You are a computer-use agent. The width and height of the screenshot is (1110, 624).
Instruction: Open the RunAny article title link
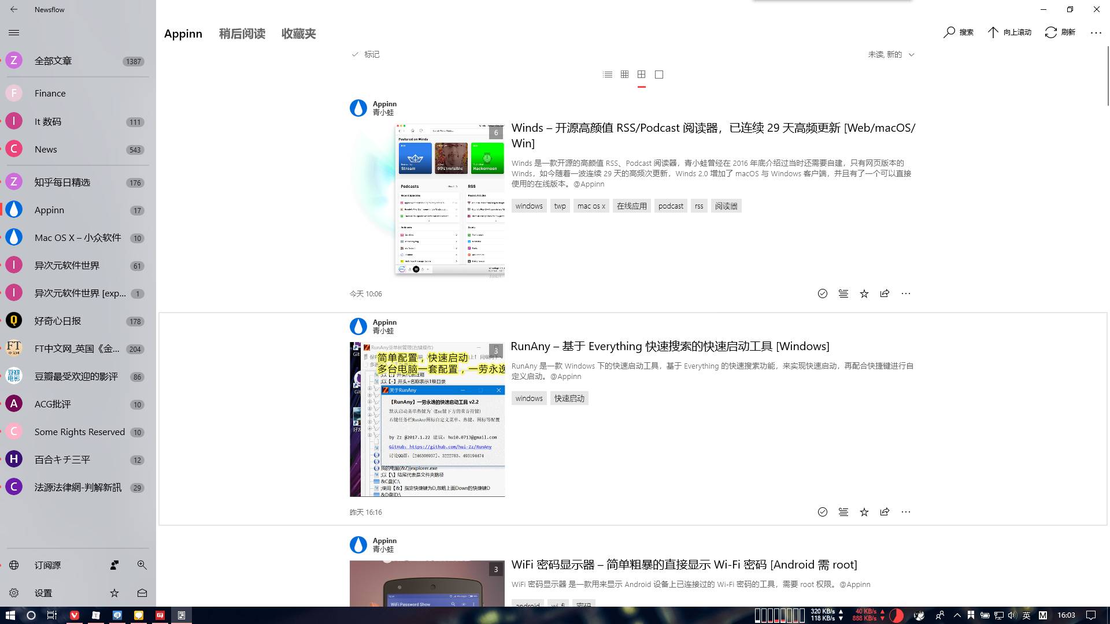pos(669,346)
